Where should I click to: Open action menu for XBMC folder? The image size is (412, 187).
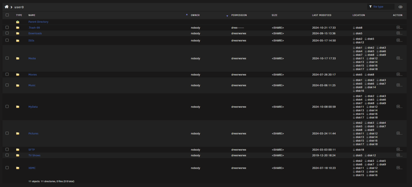(399, 168)
